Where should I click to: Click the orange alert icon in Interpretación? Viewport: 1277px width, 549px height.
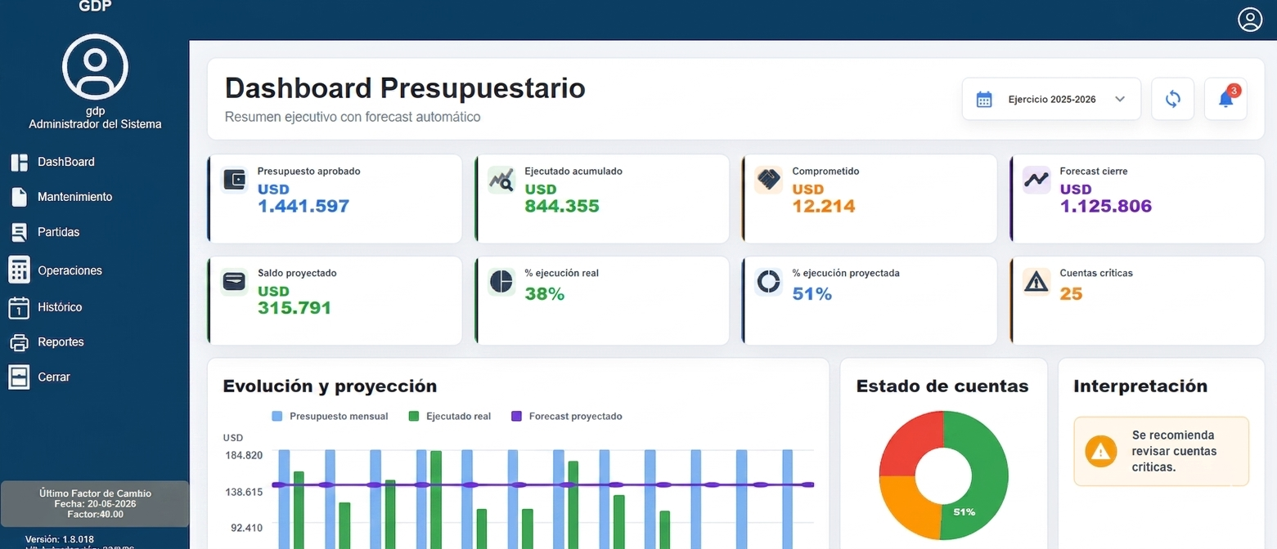pyautogui.click(x=1101, y=451)
